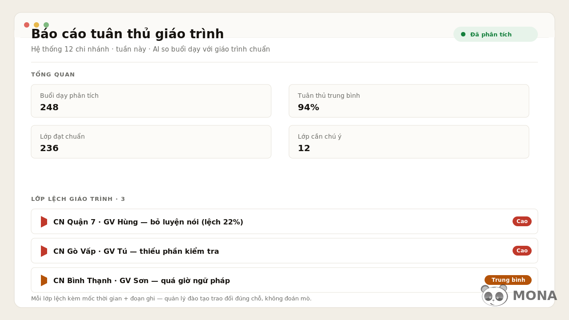The image size is (569, 320).
Task: Click the LỚP LỆCH GIÁO TRÌNH · 3 heading
Action: click(78, 199)
